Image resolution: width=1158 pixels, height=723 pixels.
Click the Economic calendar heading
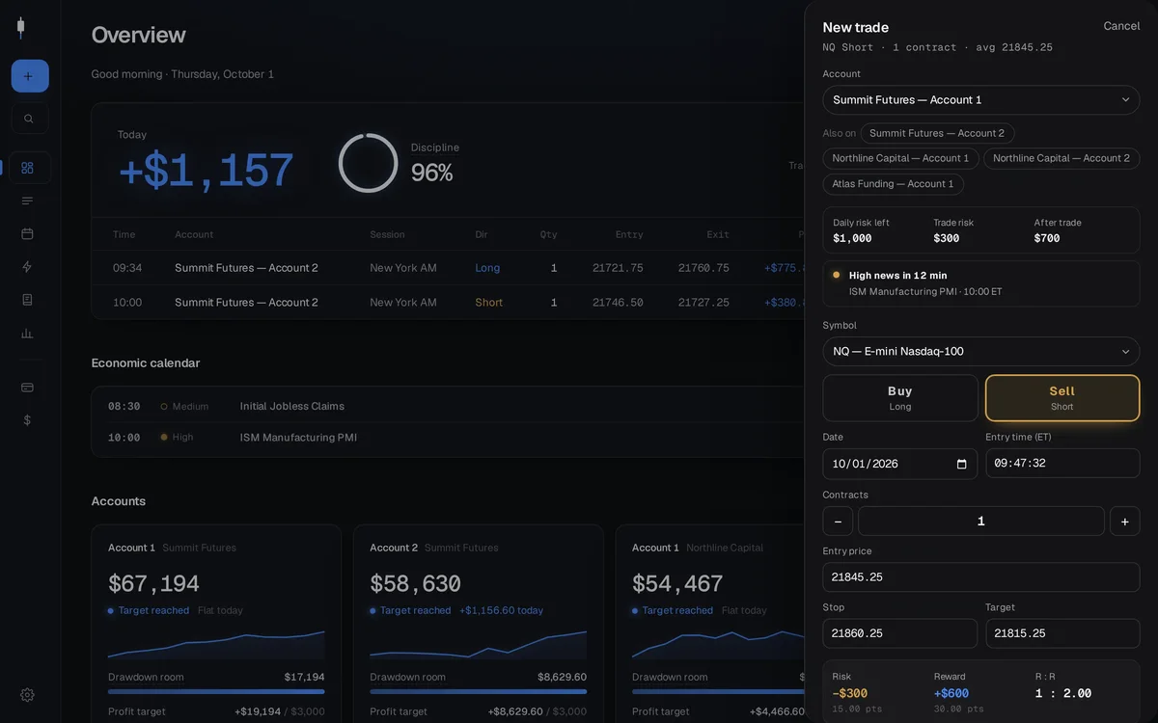[x=146, y=363]
